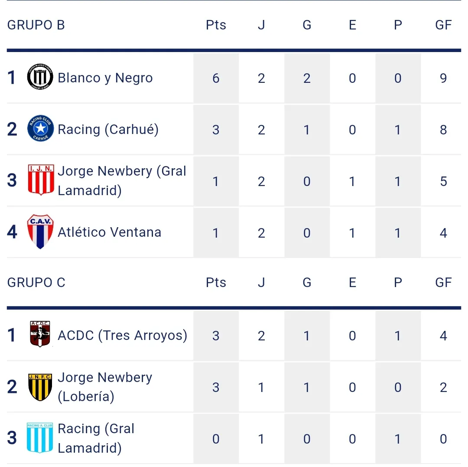Select Racing (Gral Lamadrid) team name
468x467 pixels.
(x=96, y=438)
